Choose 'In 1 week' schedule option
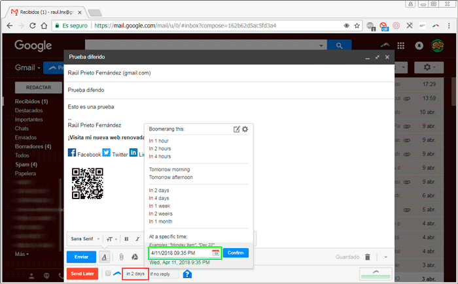Image resolution: width=458 pixels, height=284 pixels. coord(160,206)
